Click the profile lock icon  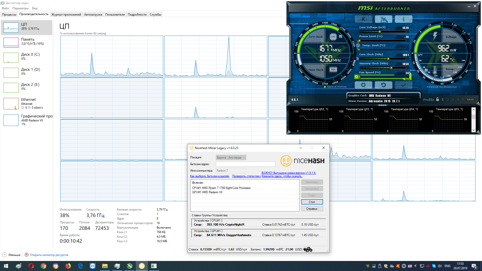tap(438, 99)
